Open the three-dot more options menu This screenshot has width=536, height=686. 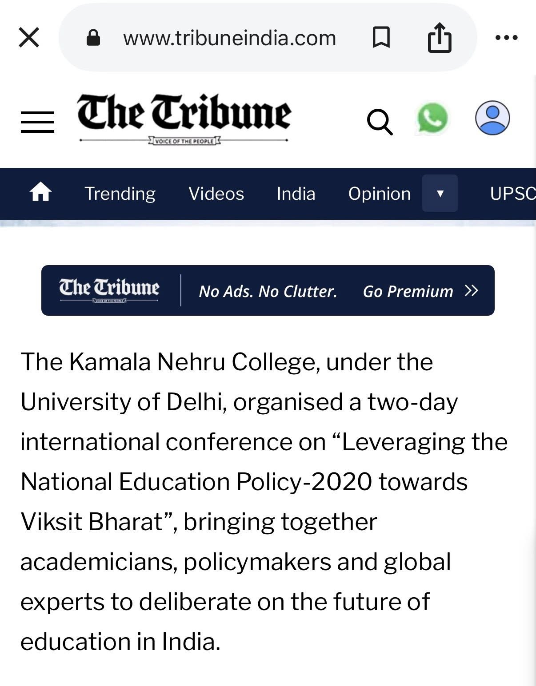pyautogui.click(x=506, y=38)
